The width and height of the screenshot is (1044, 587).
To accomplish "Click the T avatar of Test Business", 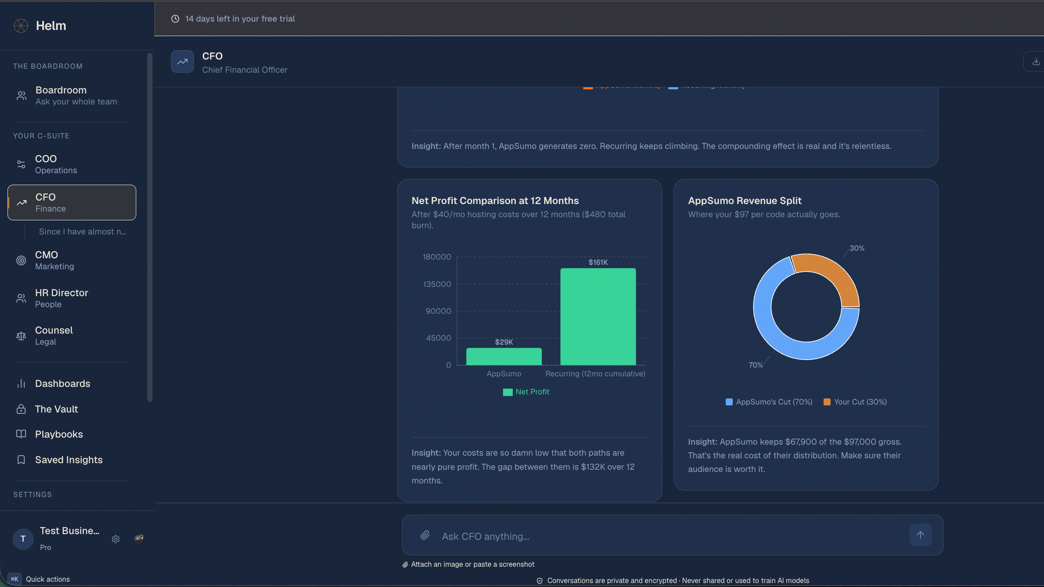I will [23, 539].
